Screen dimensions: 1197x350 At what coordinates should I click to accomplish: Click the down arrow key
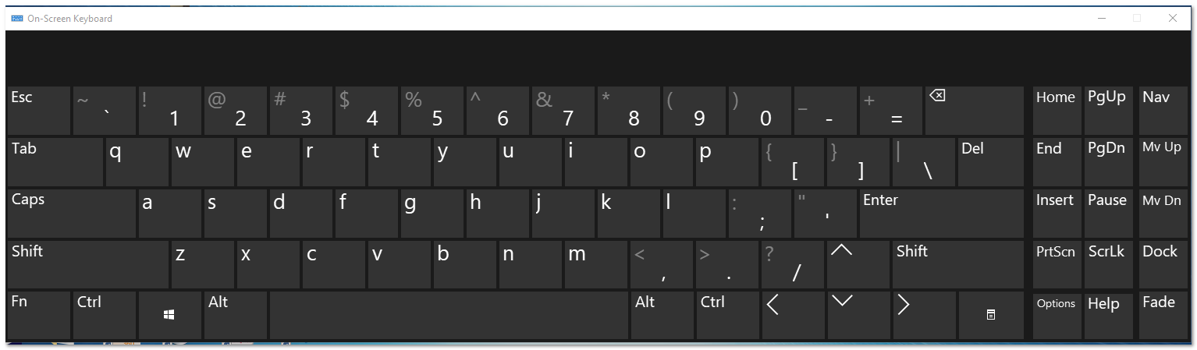tap(858, 315)
